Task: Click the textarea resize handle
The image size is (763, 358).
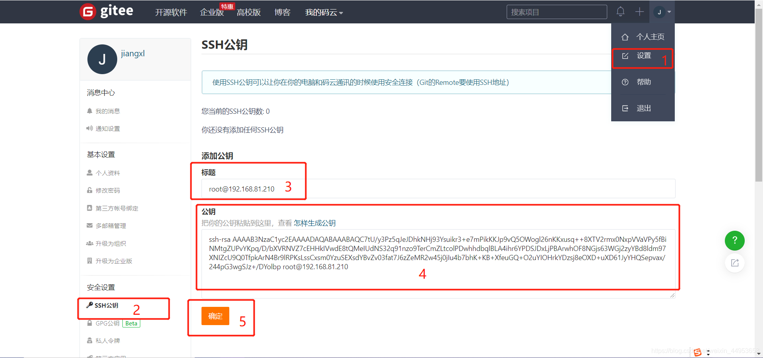Action: (672, 295)
